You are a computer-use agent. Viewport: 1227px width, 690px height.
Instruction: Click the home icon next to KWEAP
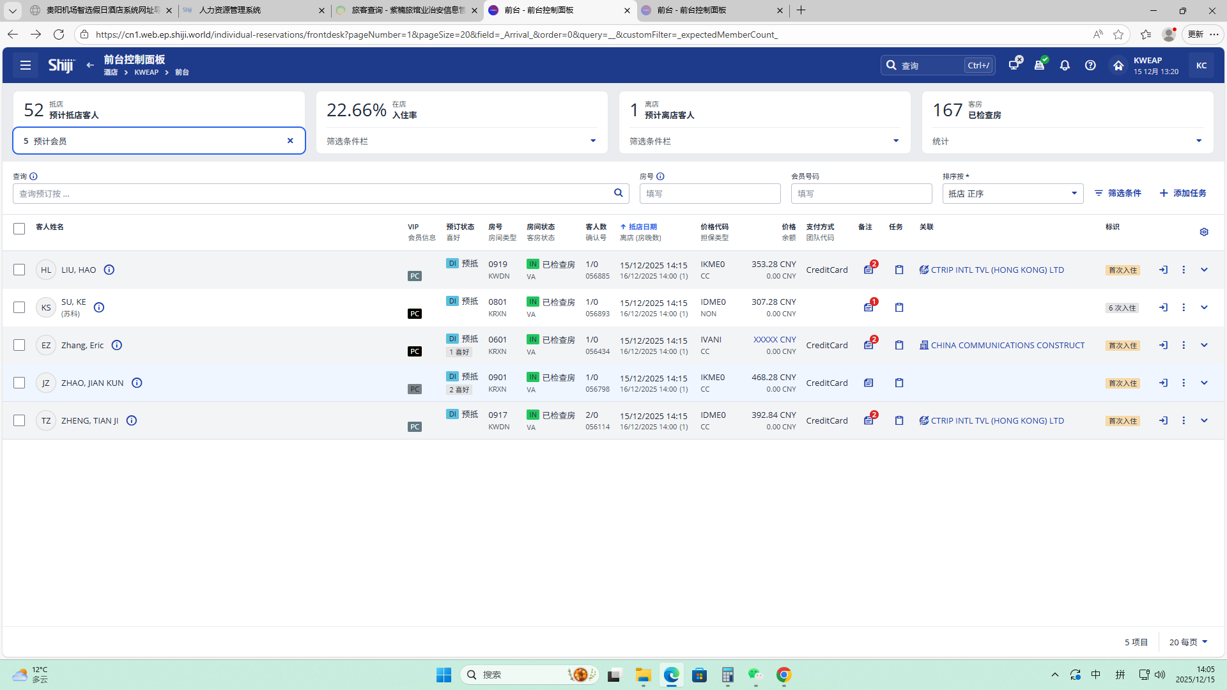(1118, 65)
